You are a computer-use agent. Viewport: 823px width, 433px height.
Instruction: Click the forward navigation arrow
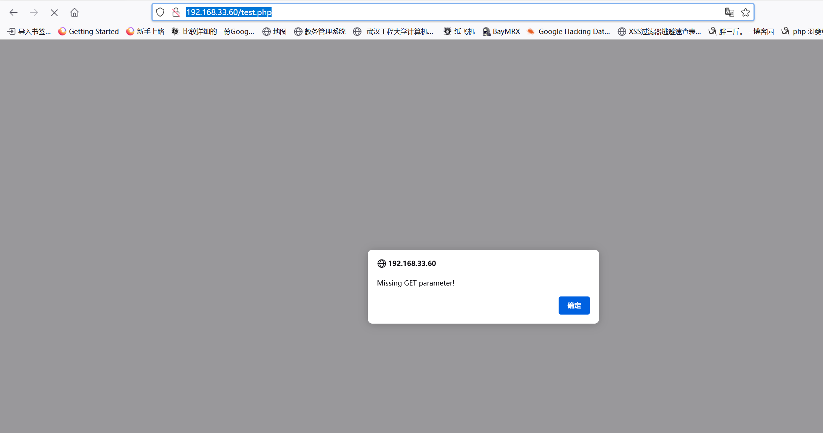point(34,12)
